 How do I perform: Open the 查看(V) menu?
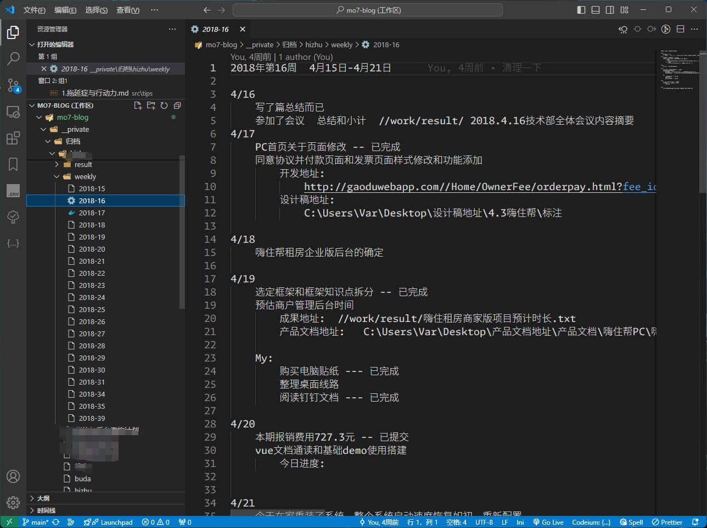click(128, 10)
